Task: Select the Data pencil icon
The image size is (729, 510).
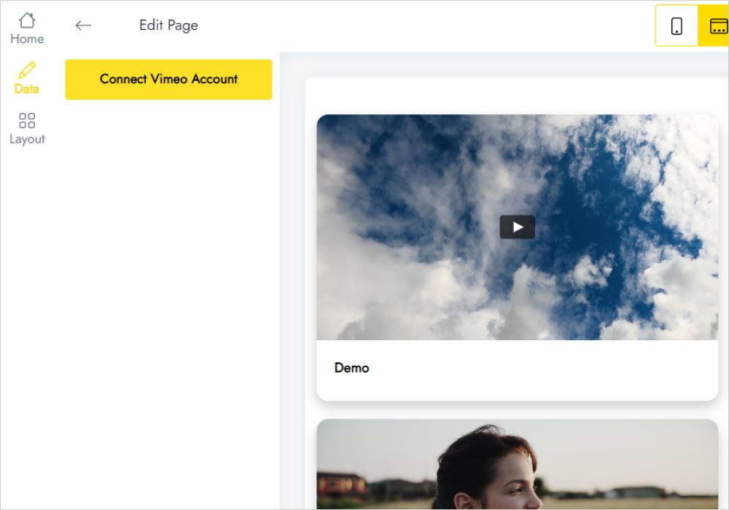Action: click(x=27, y=71)
